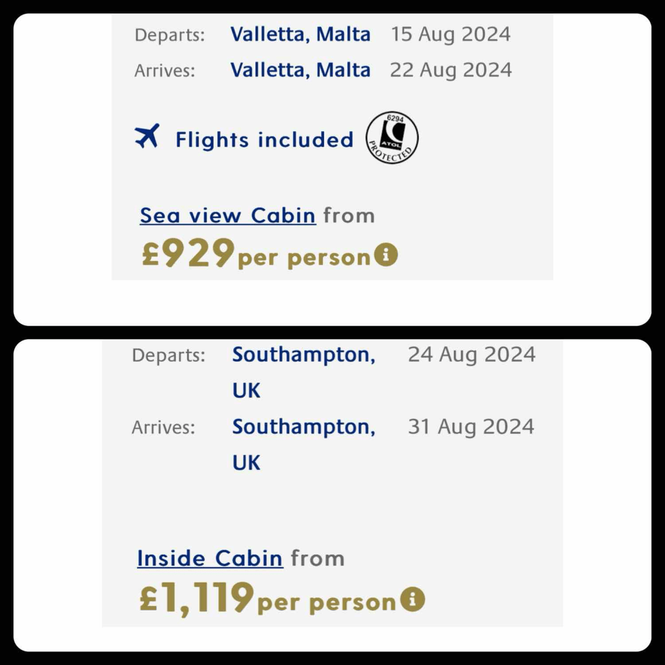665x665 pixels.
Task: Open the Inside Cabin link
Action: coord(210,558)
